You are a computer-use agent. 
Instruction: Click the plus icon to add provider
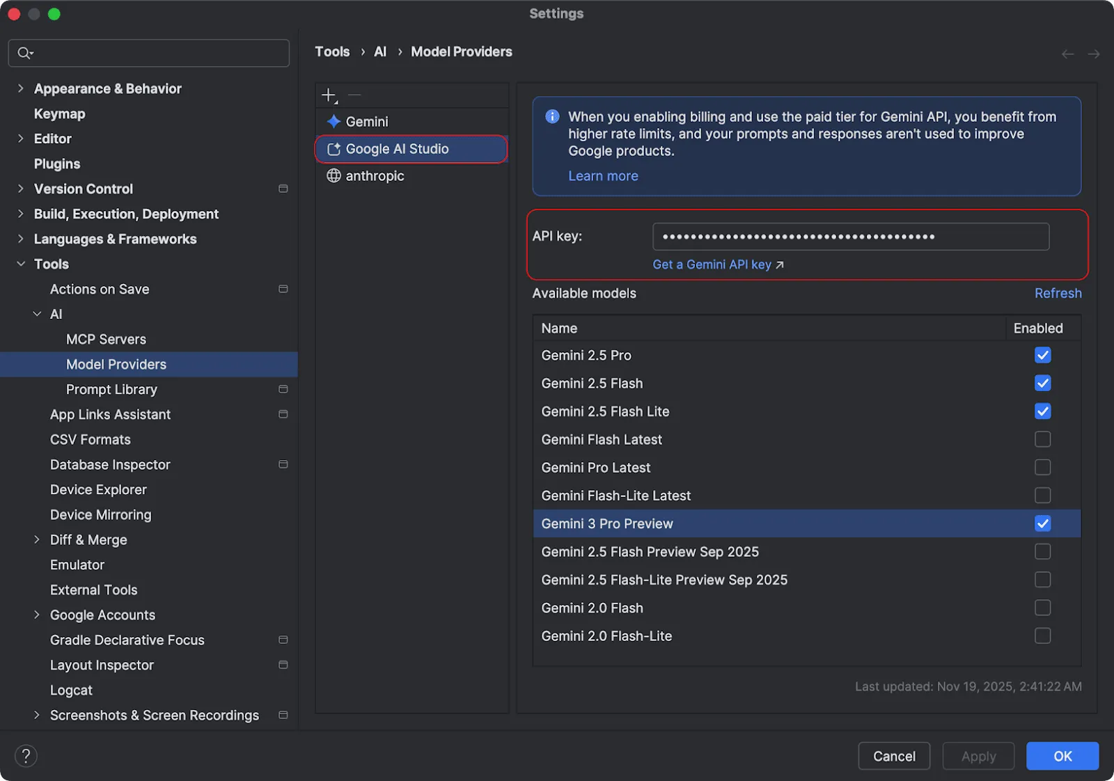tap(329, 95)
